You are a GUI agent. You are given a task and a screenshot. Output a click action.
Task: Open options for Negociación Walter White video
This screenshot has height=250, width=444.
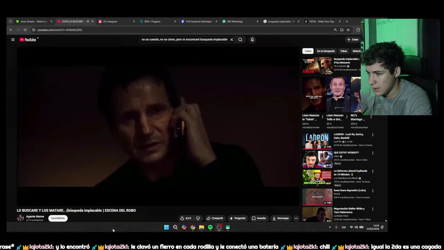point(373,209)
